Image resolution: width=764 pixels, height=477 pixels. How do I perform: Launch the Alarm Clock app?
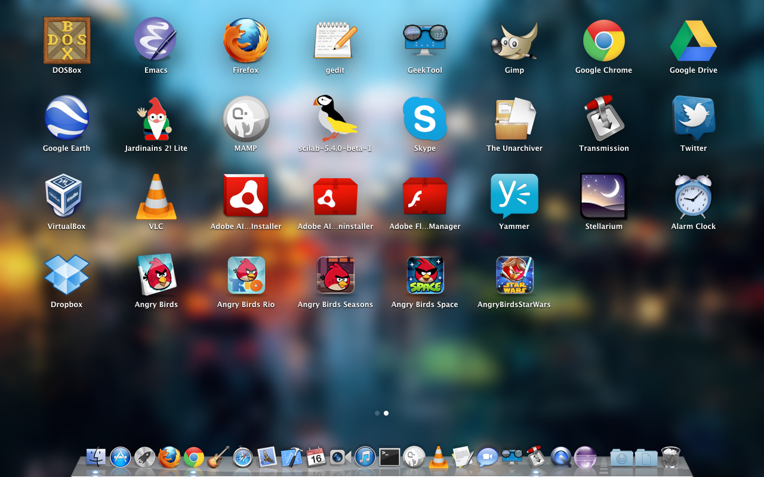(694, 196)
